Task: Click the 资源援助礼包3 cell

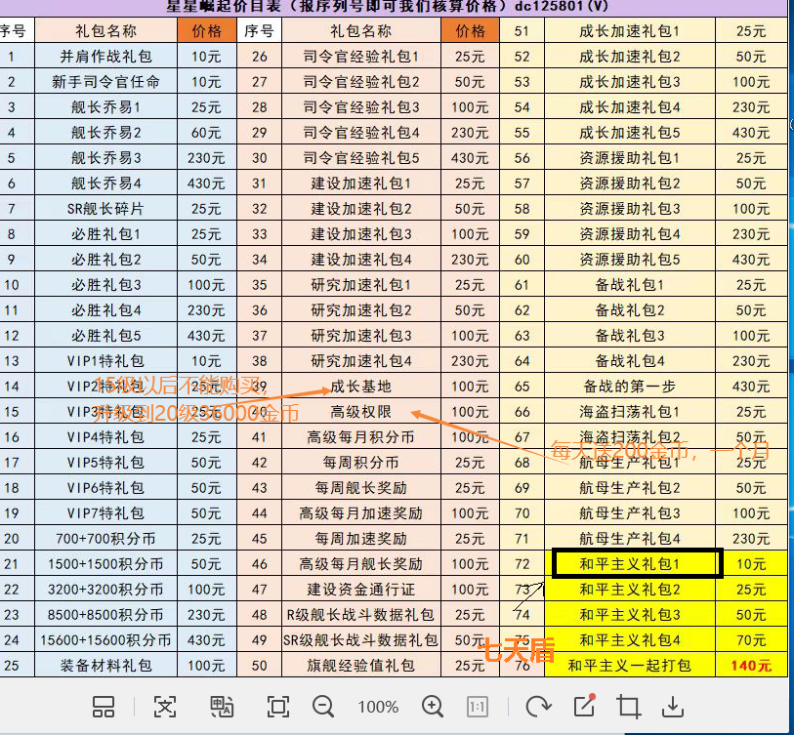Action: click(x=629, y=209)
